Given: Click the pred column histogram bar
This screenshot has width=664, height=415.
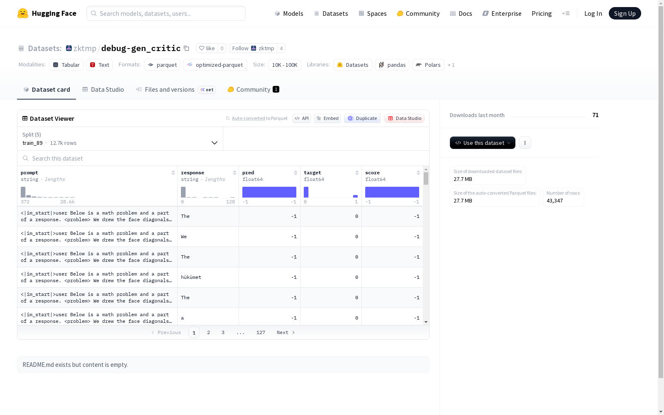Looking at the screenshot, I should point(269,192).
